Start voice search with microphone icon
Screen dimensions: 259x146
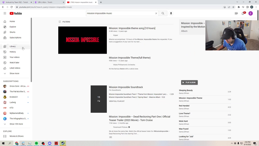coord(171,13)
